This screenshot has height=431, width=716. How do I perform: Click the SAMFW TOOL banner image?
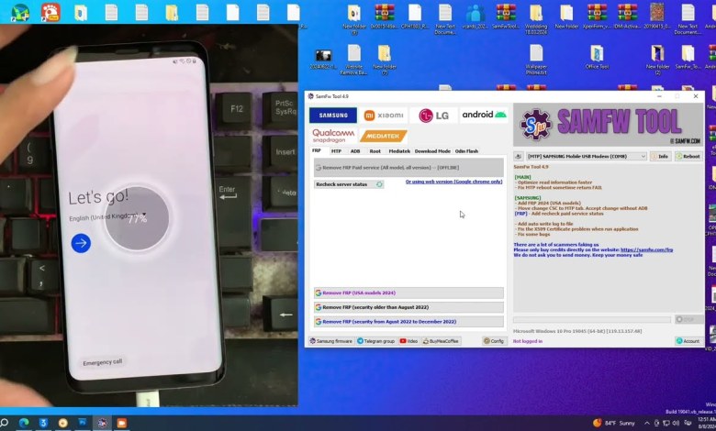click(x=609, y=125)
